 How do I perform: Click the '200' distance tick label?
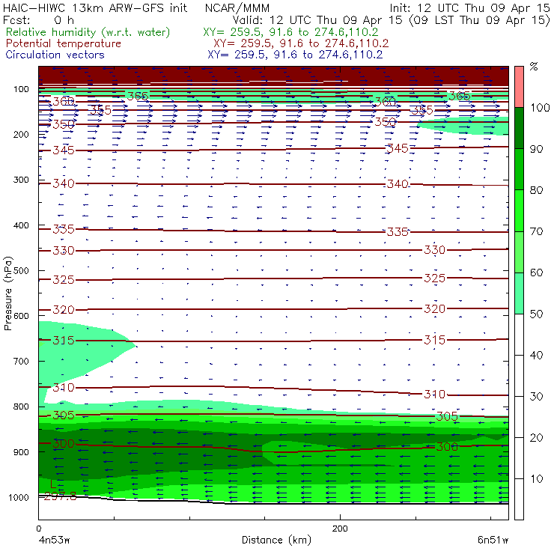[x=340, y=529]
